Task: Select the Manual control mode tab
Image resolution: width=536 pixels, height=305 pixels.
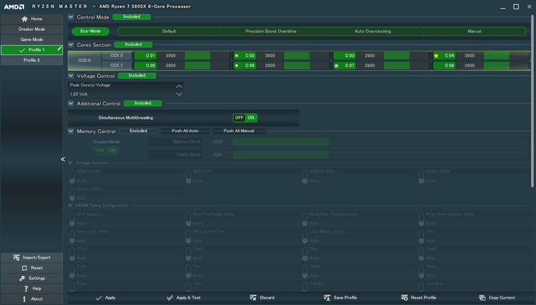Action: tap(474, 31)
